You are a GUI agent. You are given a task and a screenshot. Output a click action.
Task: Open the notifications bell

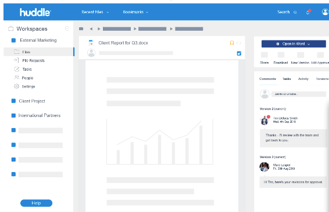pyautogui.click(x=308, y=12)
